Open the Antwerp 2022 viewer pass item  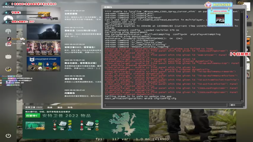[x=35, y=125]
